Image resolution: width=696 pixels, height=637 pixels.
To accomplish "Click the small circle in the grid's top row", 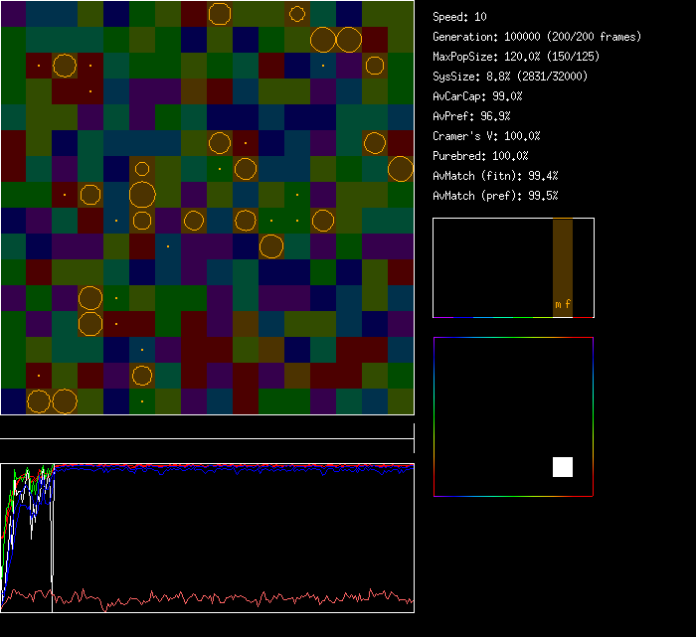I will coord(297,13).
